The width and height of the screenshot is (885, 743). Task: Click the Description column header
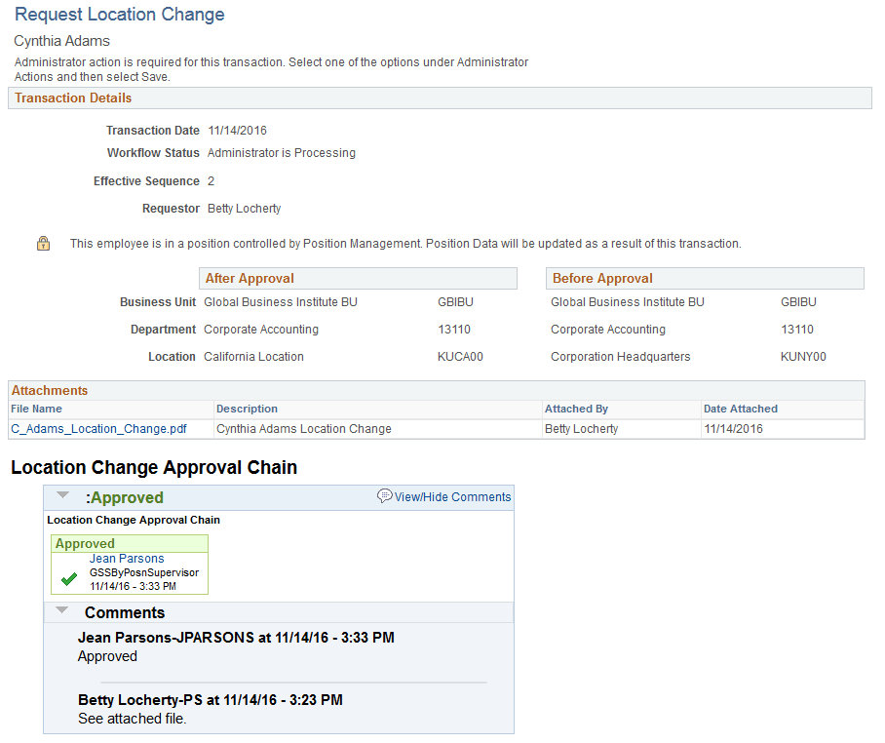coord(247,409)
